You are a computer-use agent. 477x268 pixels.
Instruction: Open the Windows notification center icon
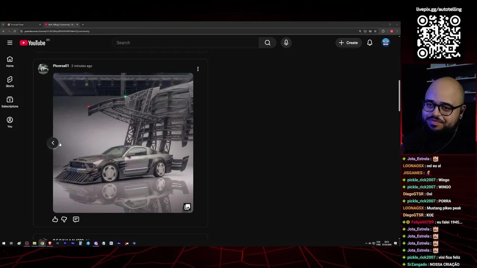[x=395, y=243]
